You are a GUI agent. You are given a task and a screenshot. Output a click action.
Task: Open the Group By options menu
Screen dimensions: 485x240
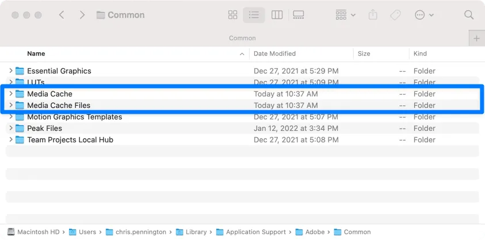click(x=345, y=15)
